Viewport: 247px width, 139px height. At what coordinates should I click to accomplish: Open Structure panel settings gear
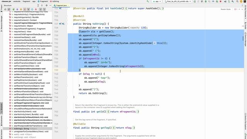pyautogui.click(x=46, y=5)
